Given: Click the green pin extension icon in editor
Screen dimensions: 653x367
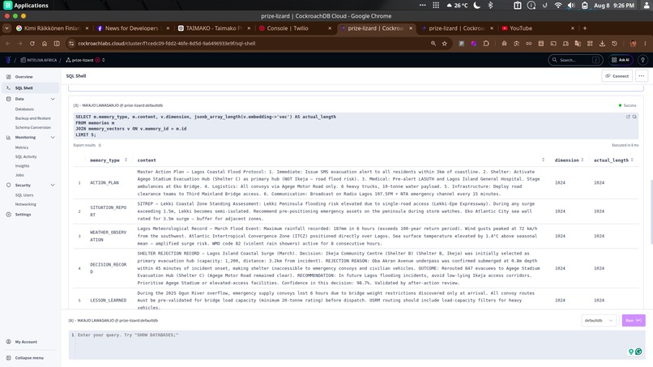Looking at the screenshot, I should point(631,352).
